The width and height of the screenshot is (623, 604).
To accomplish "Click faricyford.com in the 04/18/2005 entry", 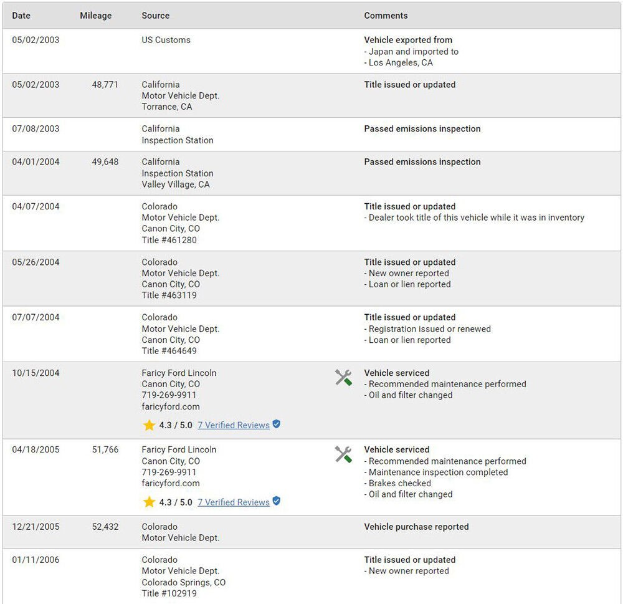I will pyautogui.click(x=171, y=483).
